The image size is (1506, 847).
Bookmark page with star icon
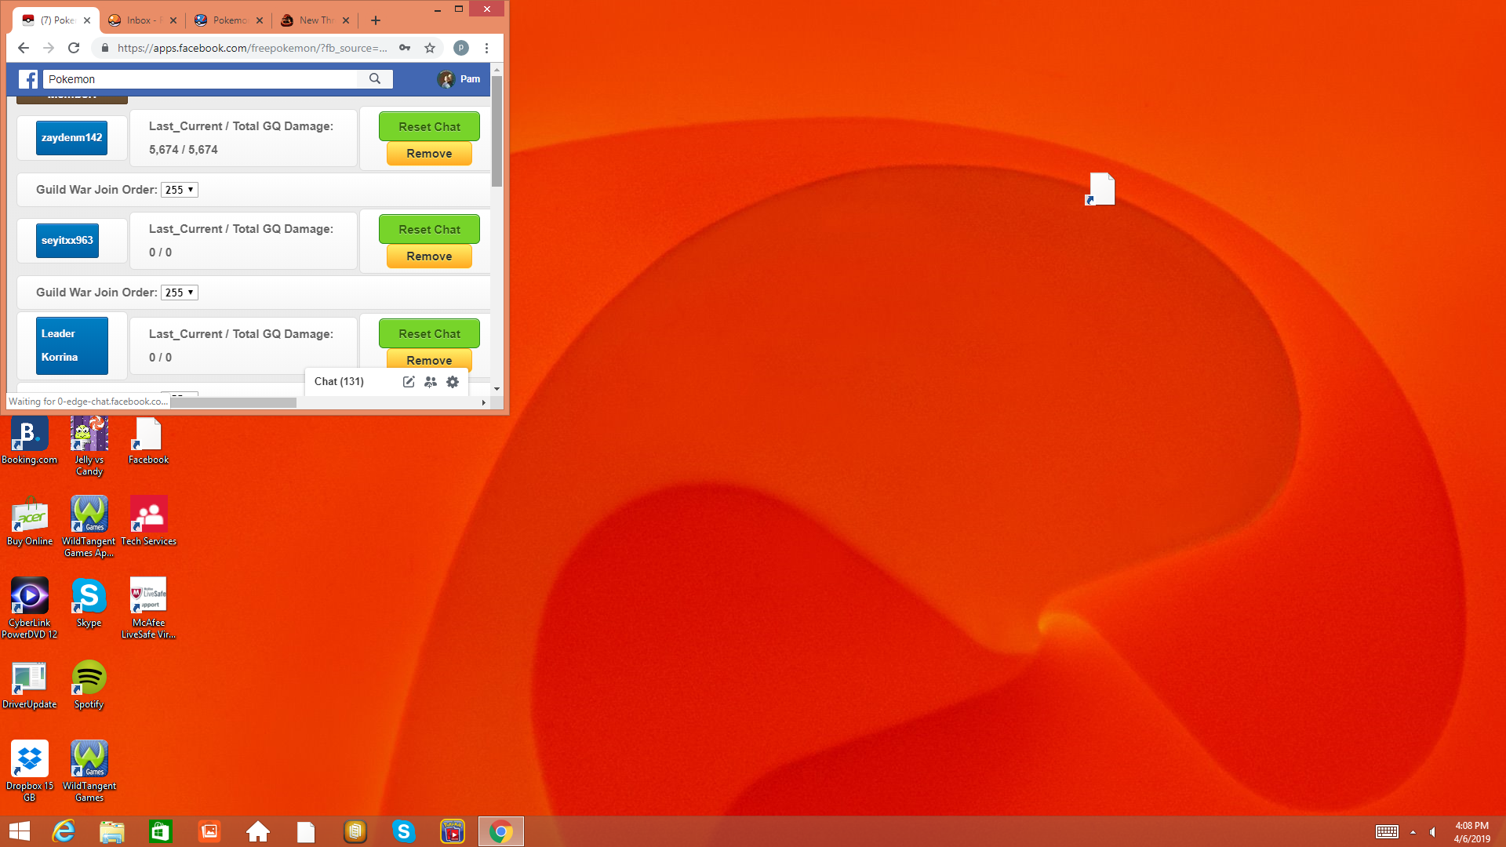point(430,48)
